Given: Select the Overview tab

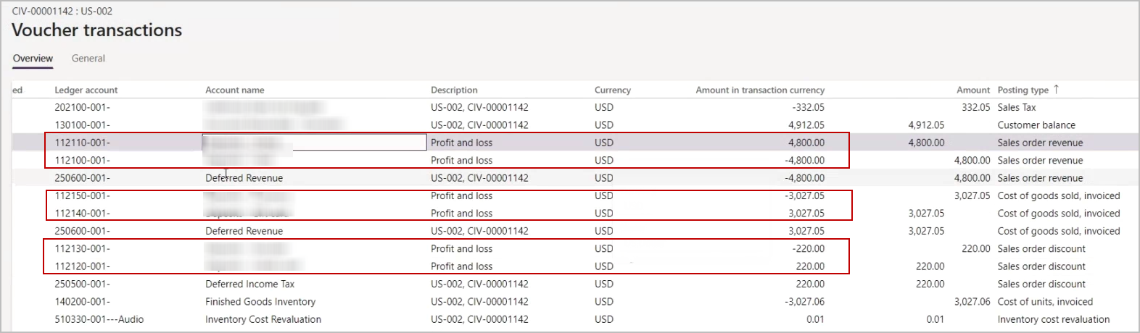Looking at the screenshot, I should pos(33,59).
